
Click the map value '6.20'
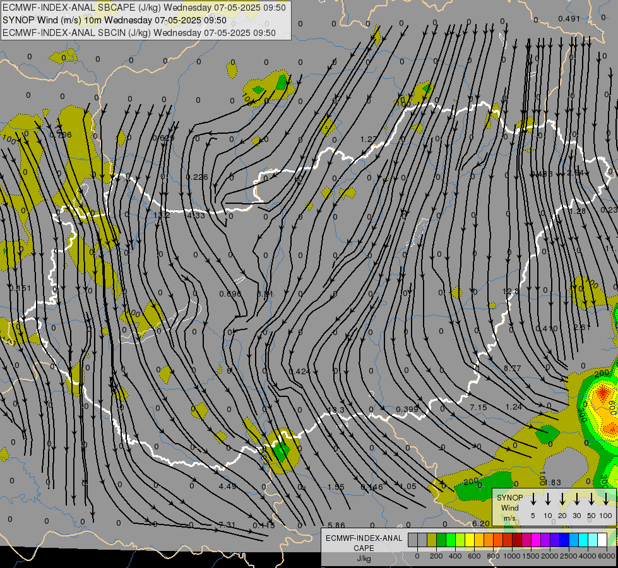coord(481,524)
